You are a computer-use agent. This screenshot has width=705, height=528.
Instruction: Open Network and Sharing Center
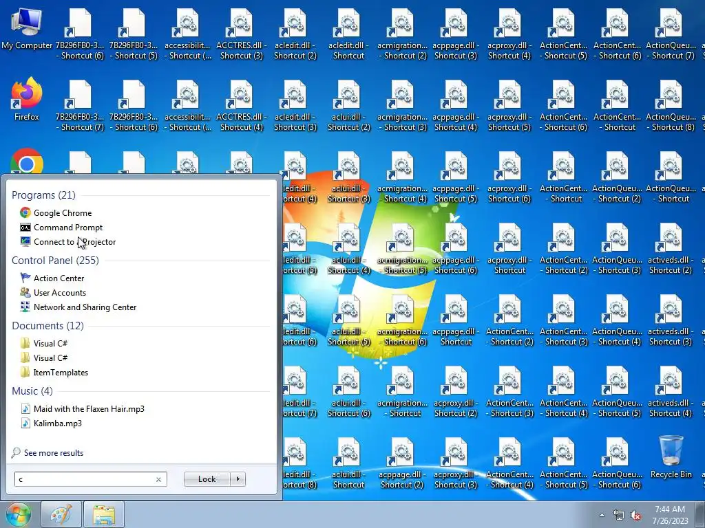coord(78,307)
